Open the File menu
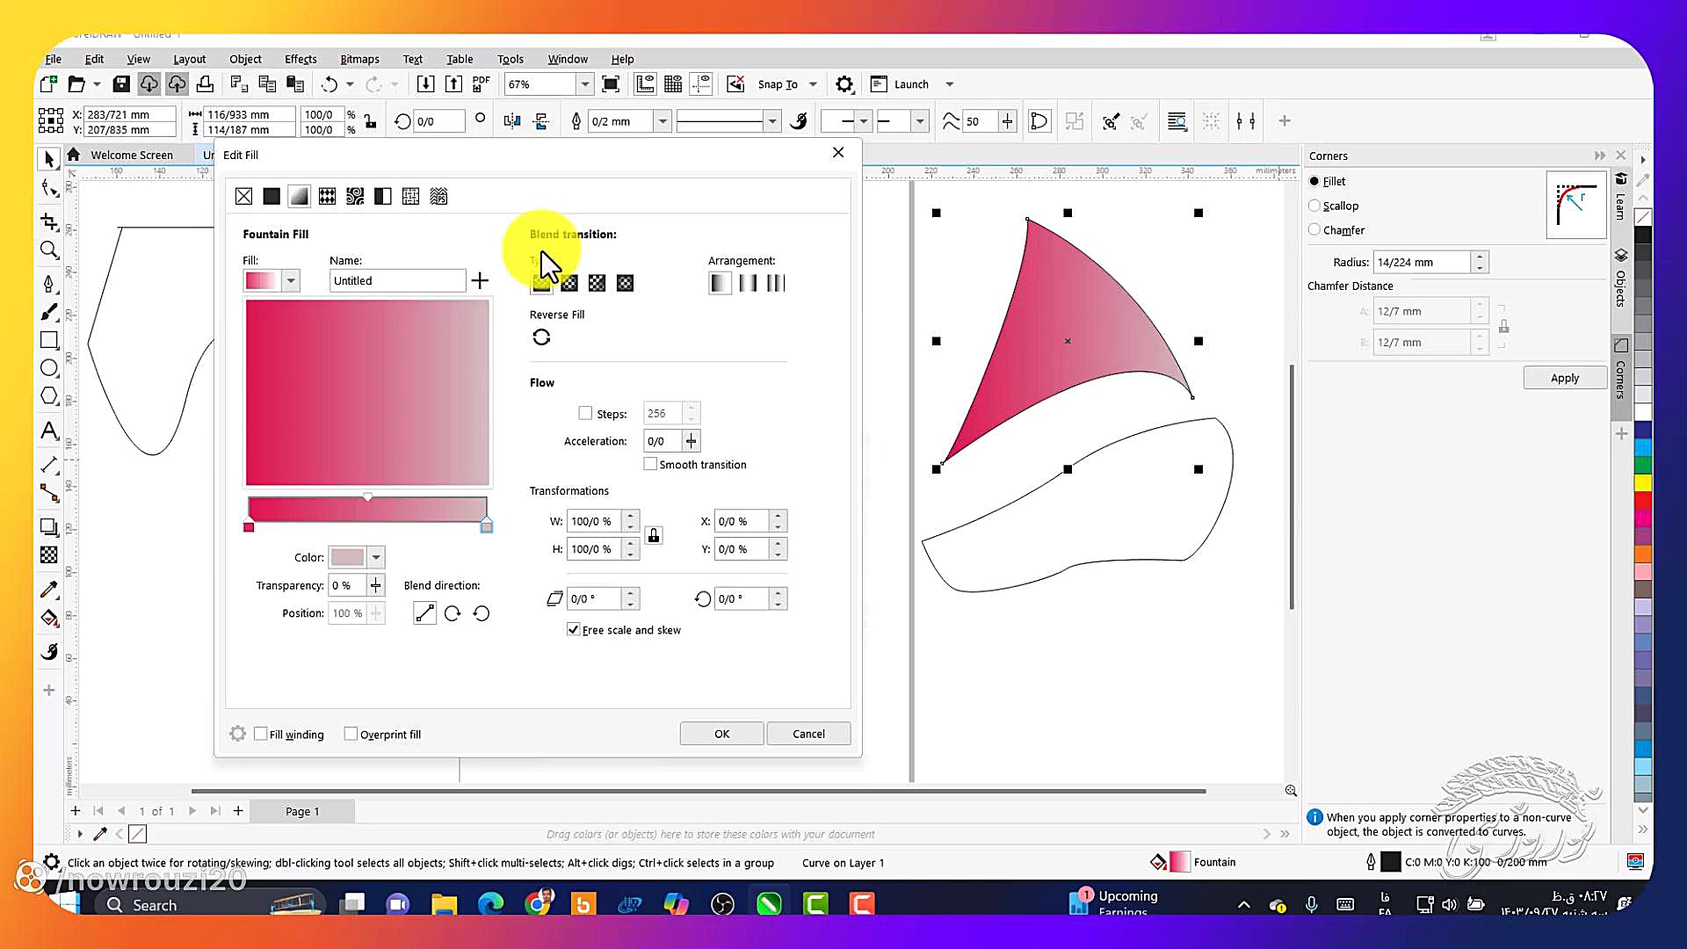1687x949 pixels. [54, 59]
